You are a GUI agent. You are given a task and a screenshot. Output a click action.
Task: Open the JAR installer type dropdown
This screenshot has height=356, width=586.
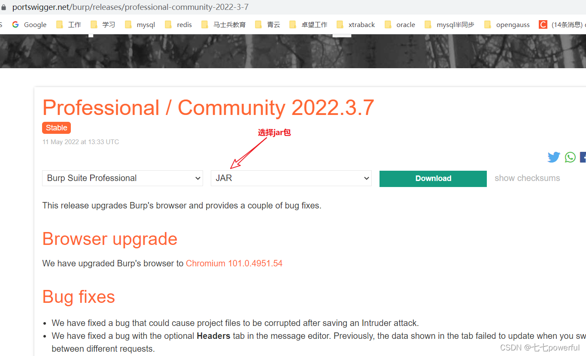[x=291, y=178]
